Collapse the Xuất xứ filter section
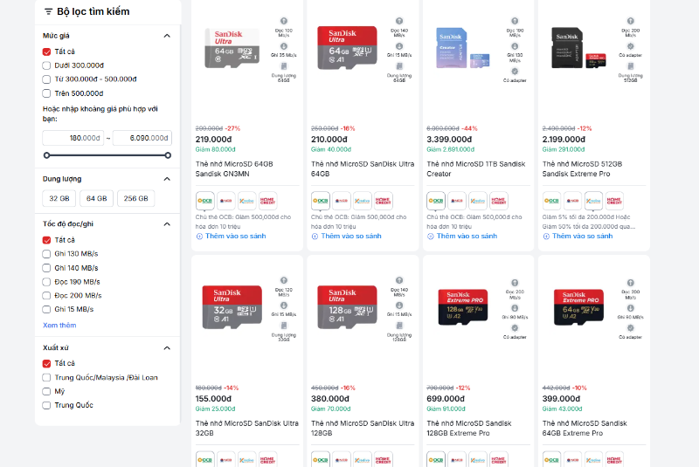Image resolution: width=699 pixels, height=467 pixels. [x=167, y=347]
